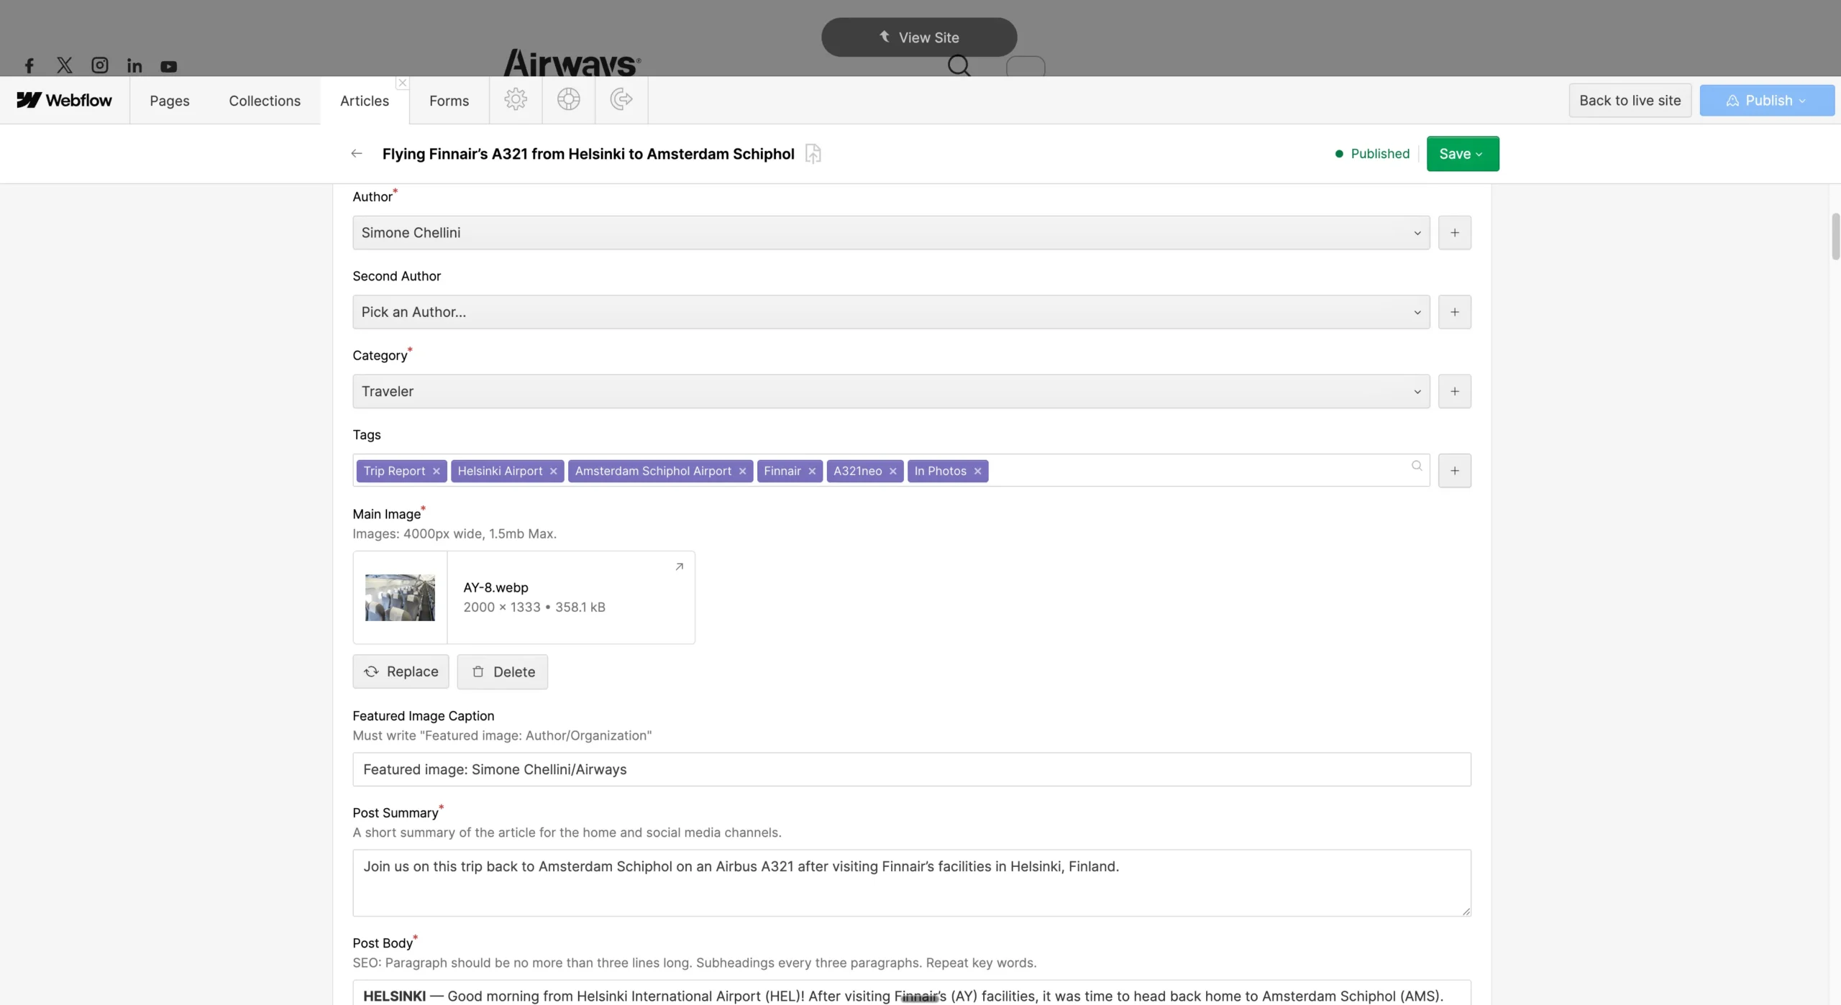Click the rounded button beside the site search

[1025, 66]
